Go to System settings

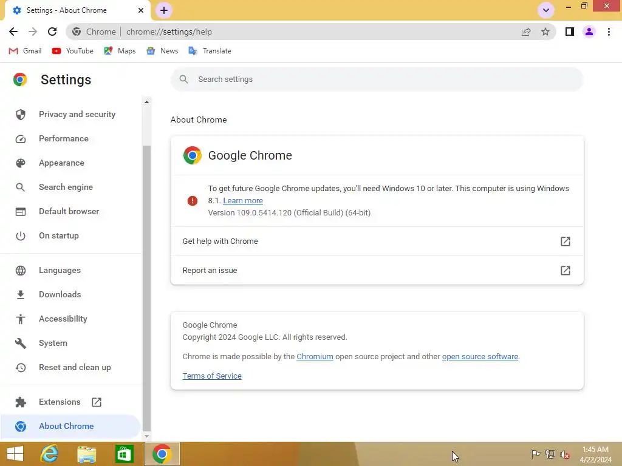pyautogui.click(x=70, y=343)
